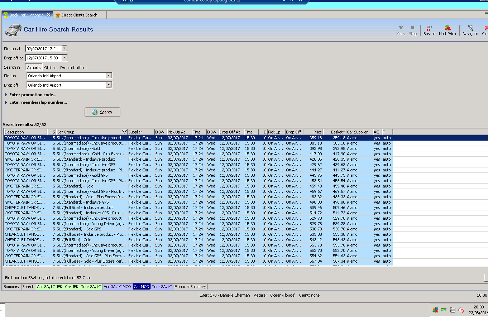Open the Direct Clients Search tab
This screenshot has height=317, width=488.
point(79,15)
